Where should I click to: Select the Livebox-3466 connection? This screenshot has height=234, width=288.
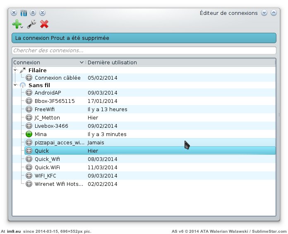(51, 126)
